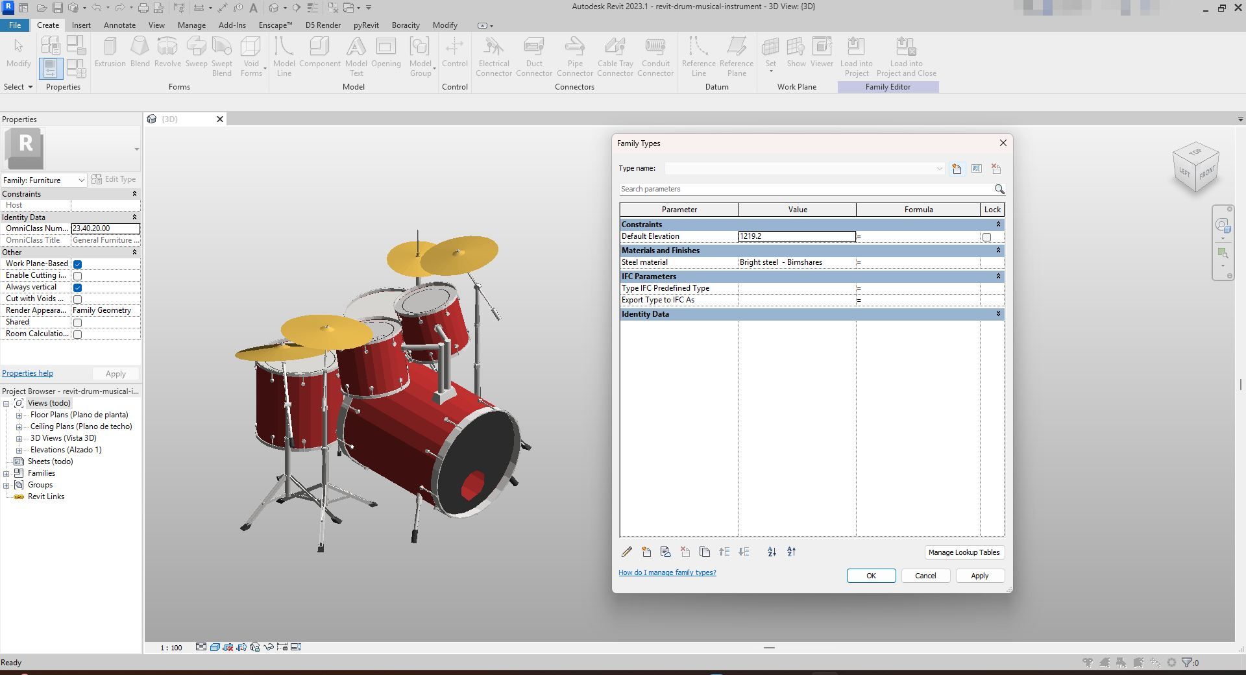
Task: Click the New Parameter icon in dialog footer
Action: point(646,552)
